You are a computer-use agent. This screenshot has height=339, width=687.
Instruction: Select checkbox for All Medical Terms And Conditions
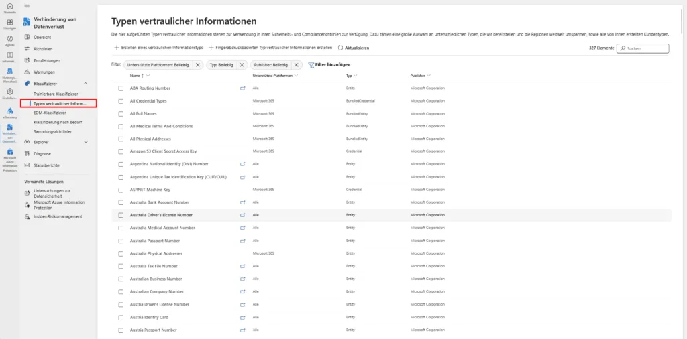pyautogui.click(x=121, y=127)
